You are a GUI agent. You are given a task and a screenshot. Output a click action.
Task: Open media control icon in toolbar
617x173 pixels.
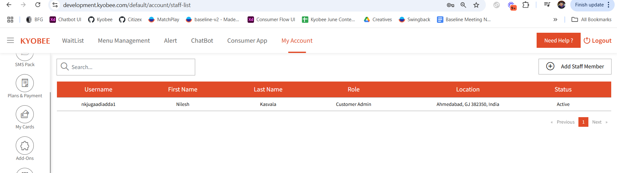pos(547,4)
